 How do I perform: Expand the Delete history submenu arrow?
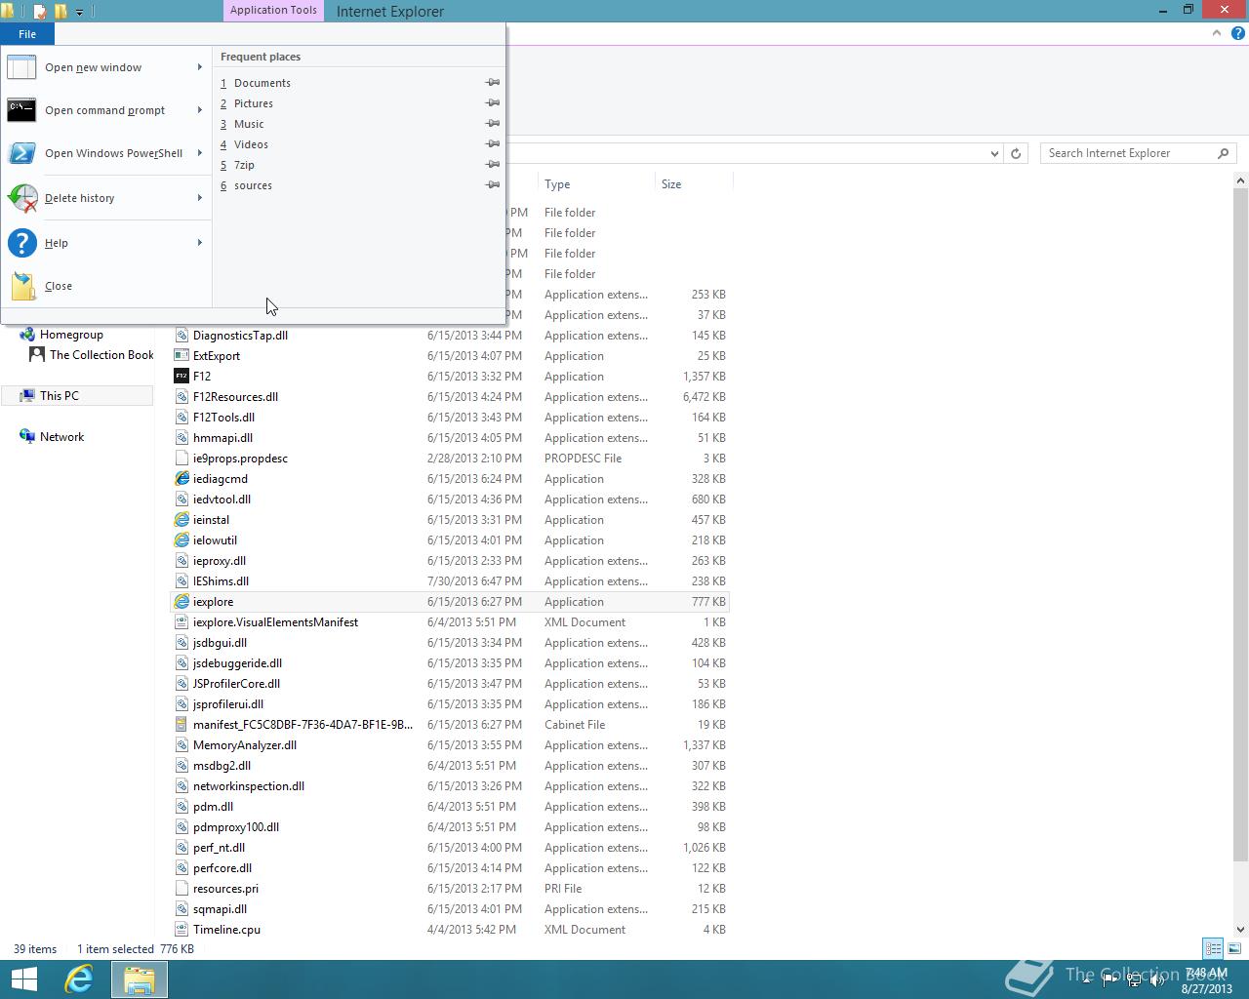coord(200,198)
